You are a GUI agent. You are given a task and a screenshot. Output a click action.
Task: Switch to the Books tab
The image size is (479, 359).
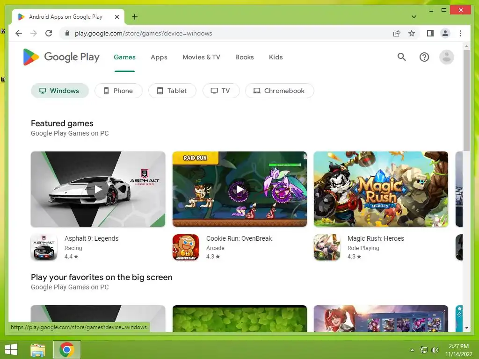244,57
